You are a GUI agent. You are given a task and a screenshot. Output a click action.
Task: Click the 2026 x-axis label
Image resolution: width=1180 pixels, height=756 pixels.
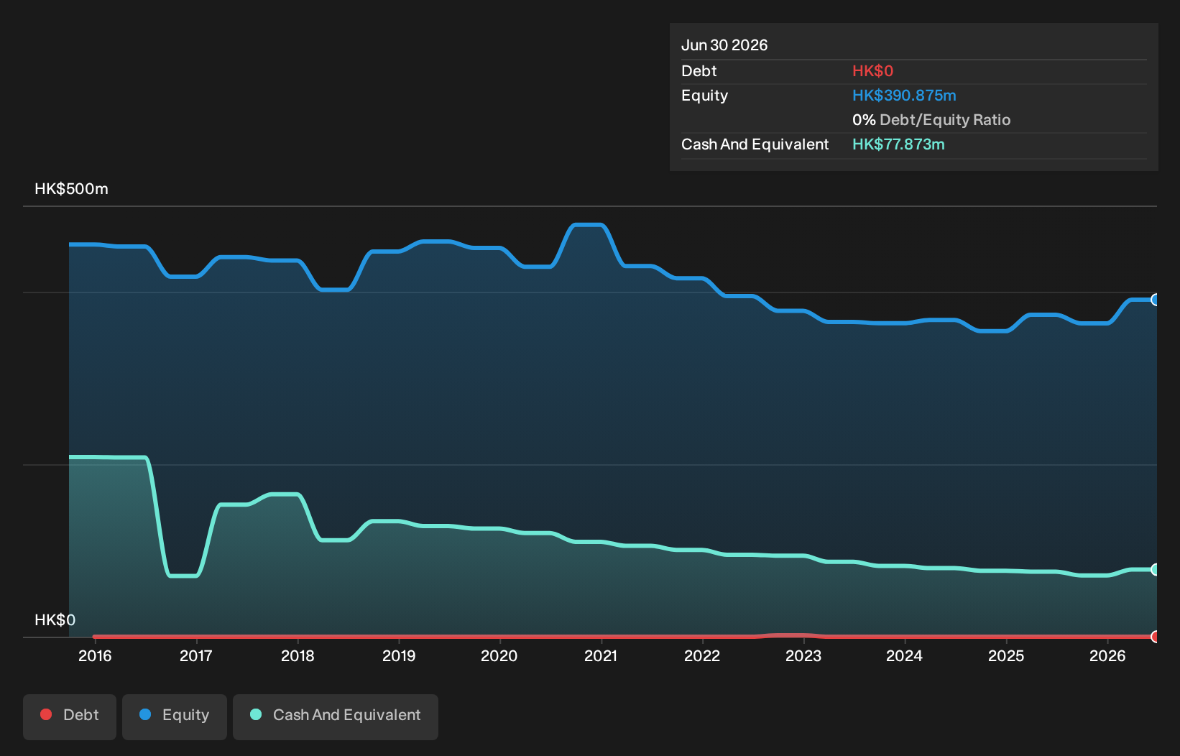tap(1107, 655)
